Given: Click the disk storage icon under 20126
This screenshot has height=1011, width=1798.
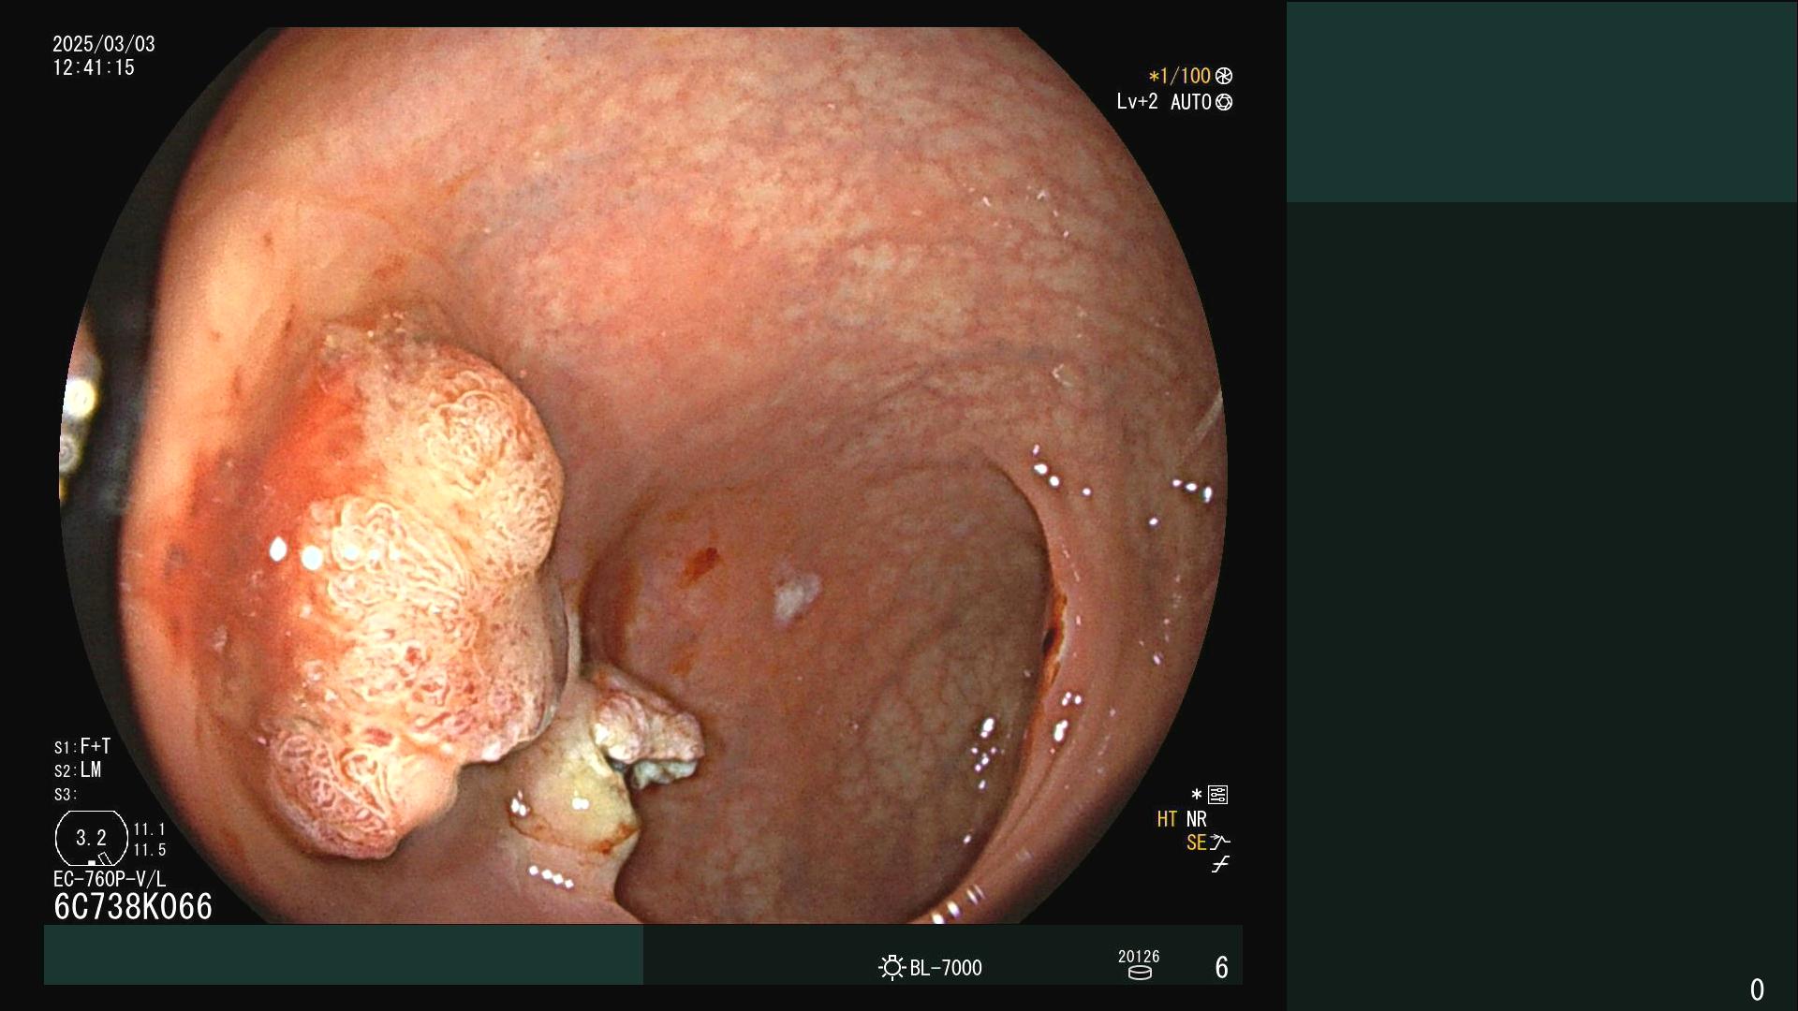Looking at the screenshot, I should [x=1140, y=973].
